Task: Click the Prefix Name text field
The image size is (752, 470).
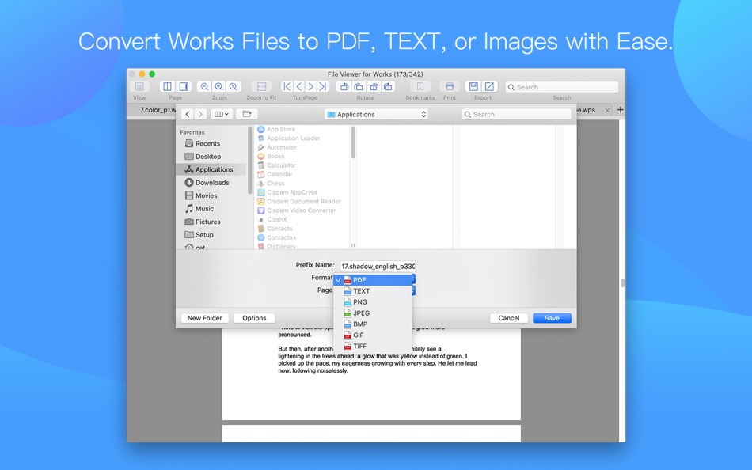Action: tap(378, 266)
